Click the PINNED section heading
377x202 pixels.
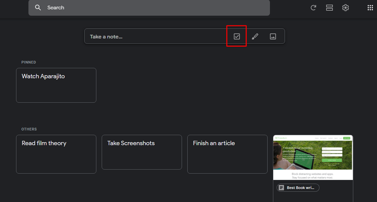pos(29,62)
